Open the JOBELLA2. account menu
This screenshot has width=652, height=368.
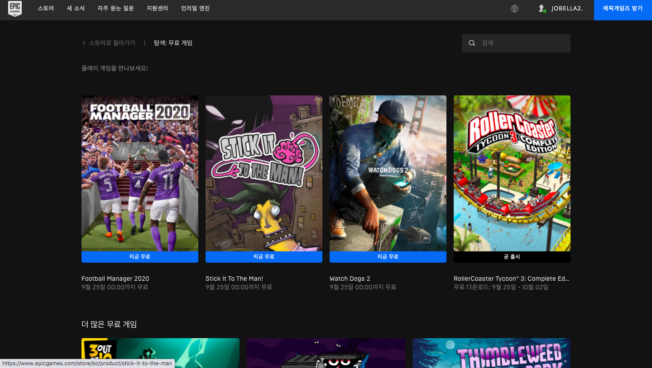[x=560, y=9]
